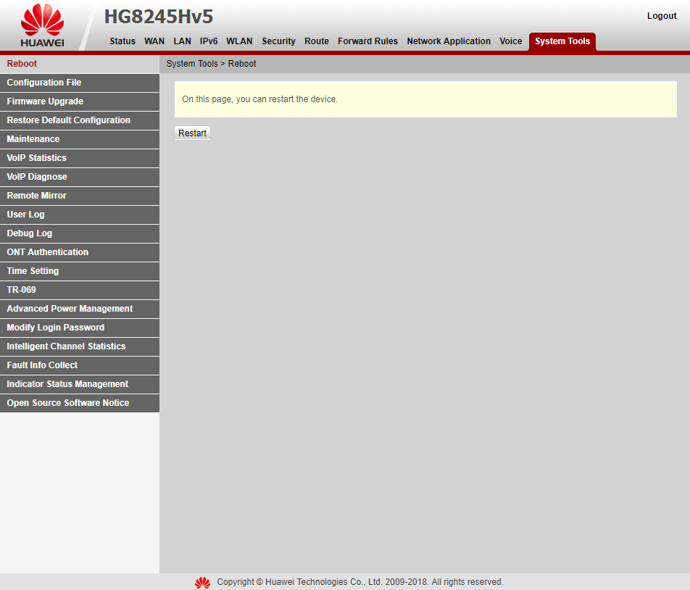
Task: Select Time Setting in the sidebar
Action: (x=33, y=271)
